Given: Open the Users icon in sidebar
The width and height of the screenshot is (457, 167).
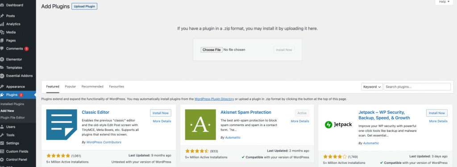Looking at the screenshot, I should click(2, 127).
